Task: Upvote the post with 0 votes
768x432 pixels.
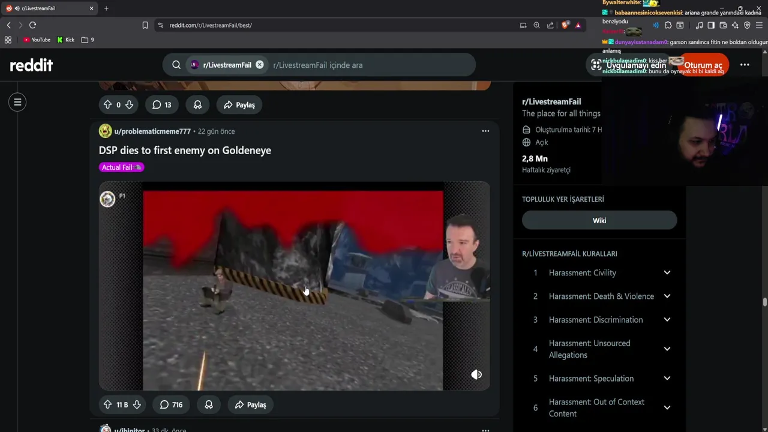Action: [x=107, y=104]
